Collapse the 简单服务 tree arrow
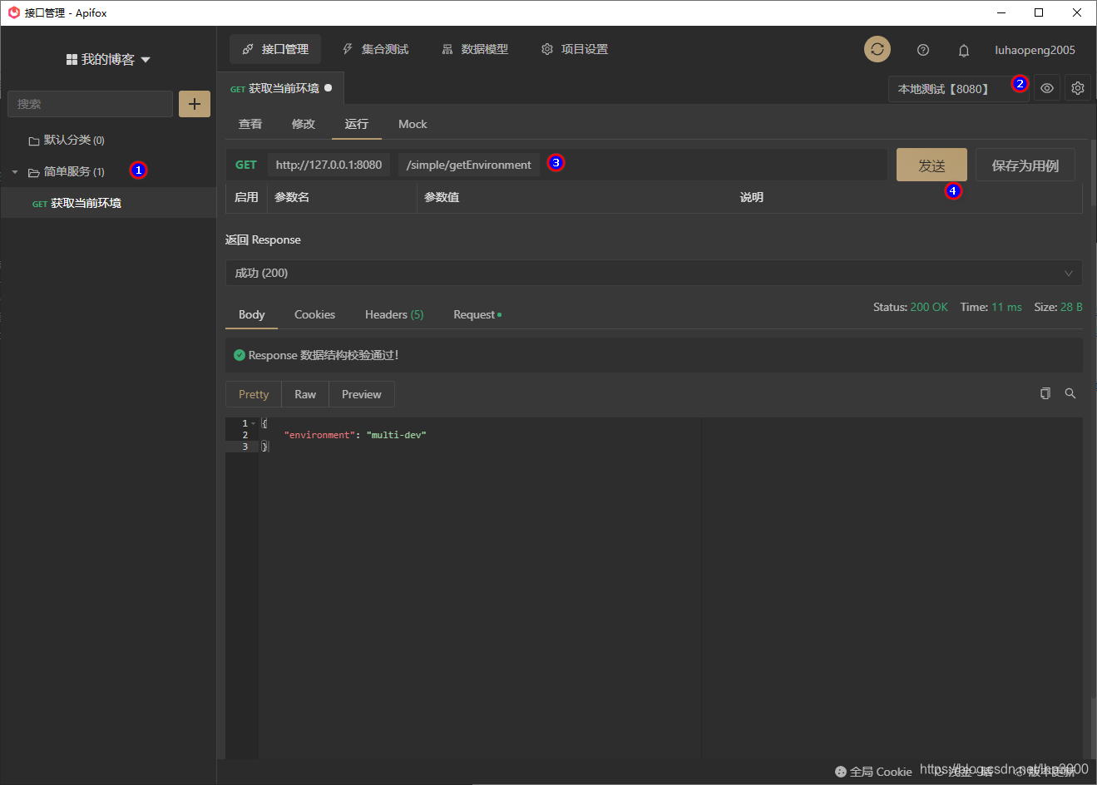The height and width of the screenshot is (785, 1097). 15,172
